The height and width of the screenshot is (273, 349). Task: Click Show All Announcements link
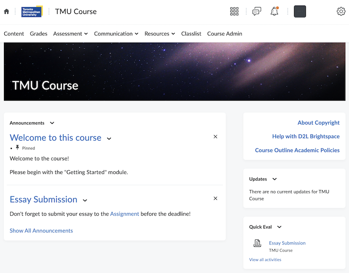[41, 231]
